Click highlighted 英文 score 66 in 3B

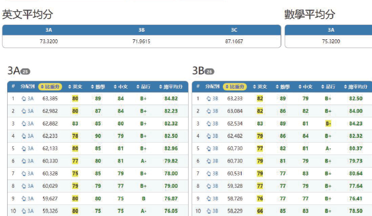point(260,211)
